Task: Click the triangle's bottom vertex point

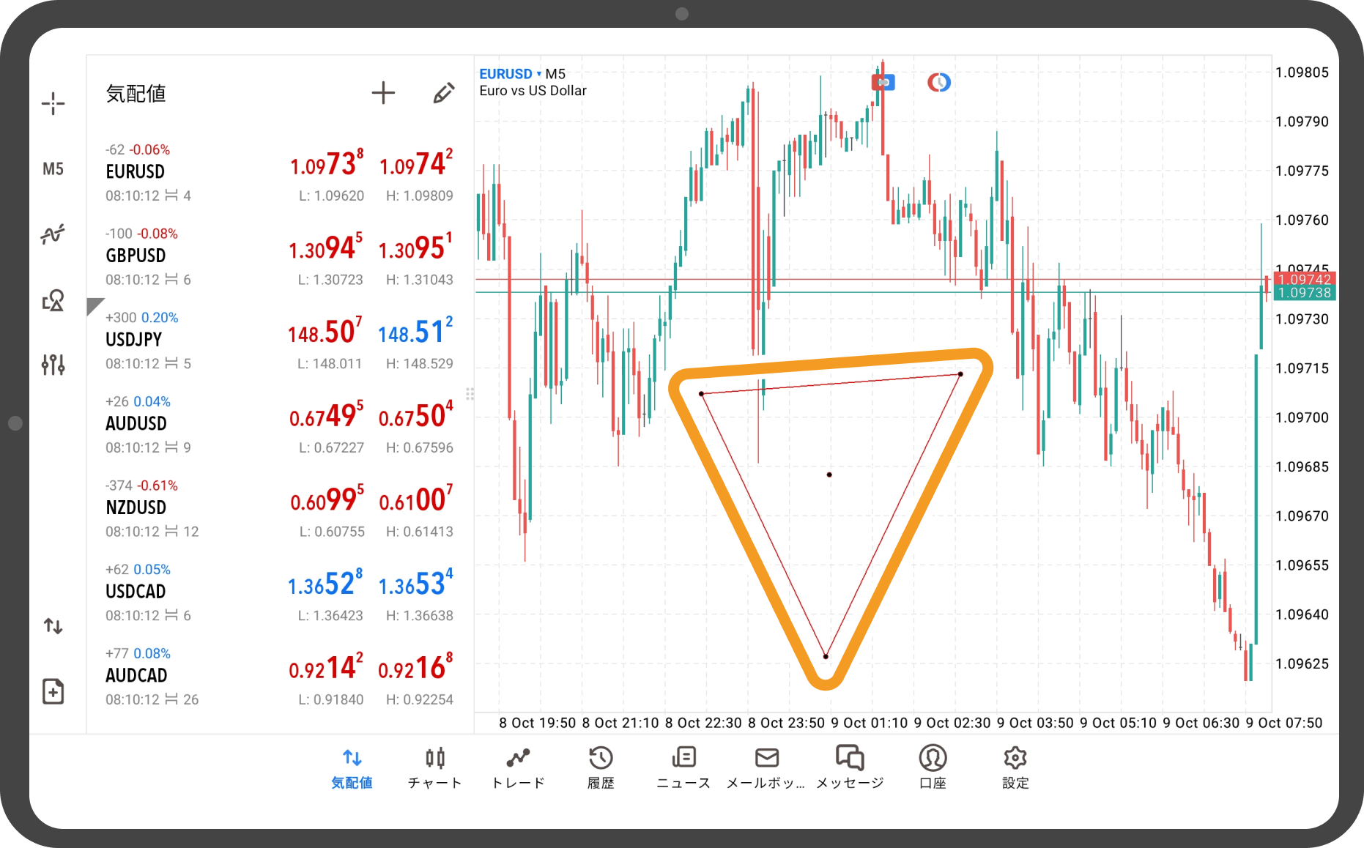Action: (826, 656)
